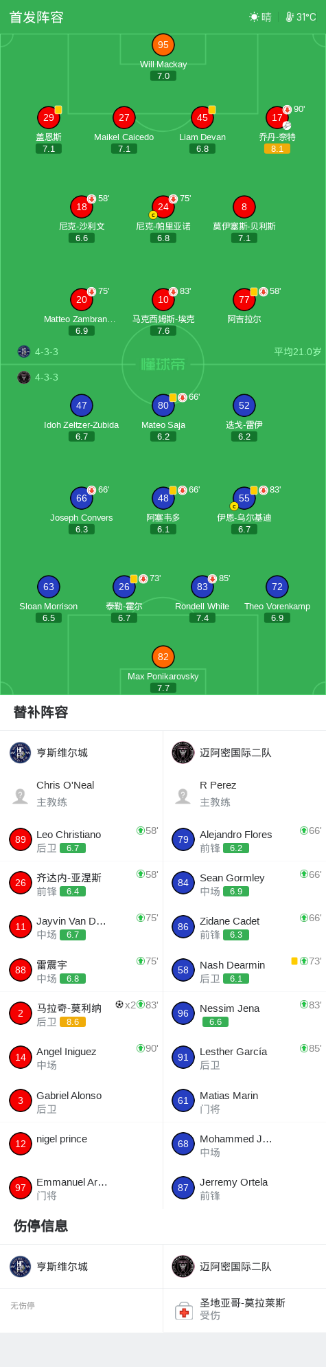
Task: Tap the 4-3-3 formation label for Miami II
Action: pos(47,377)
